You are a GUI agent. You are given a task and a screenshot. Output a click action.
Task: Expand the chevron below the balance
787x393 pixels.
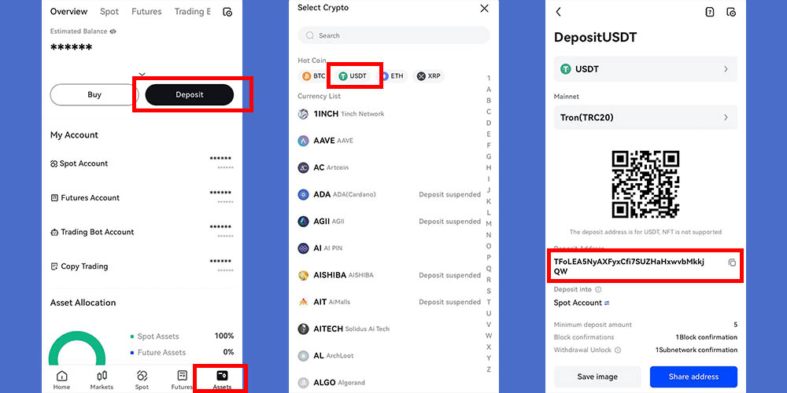click(x=142, y=74)
